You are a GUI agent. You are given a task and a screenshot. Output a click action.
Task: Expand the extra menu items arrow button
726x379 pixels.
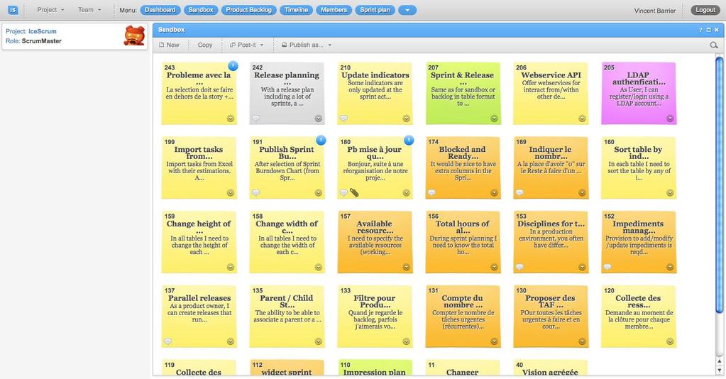407,10
